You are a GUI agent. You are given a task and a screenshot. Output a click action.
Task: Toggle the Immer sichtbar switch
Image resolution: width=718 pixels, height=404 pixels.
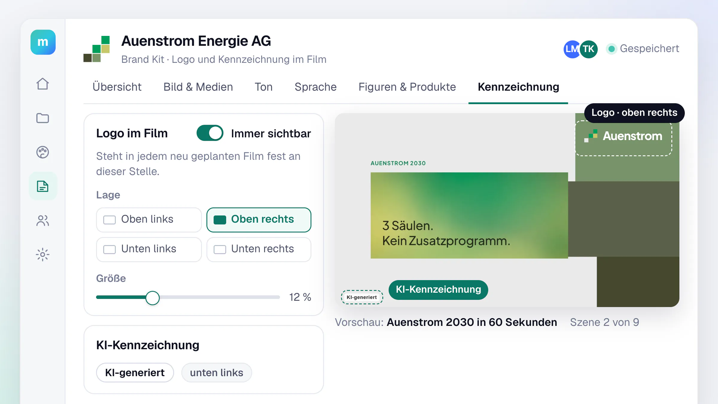210,133
